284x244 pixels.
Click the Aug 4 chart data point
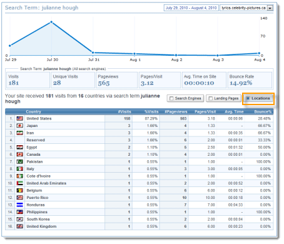259,53
